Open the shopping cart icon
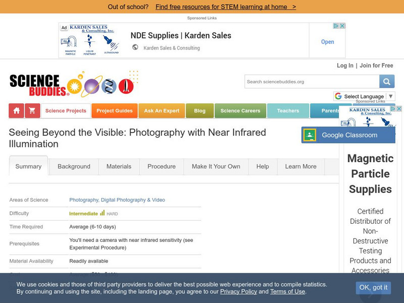 click(32, 111)
